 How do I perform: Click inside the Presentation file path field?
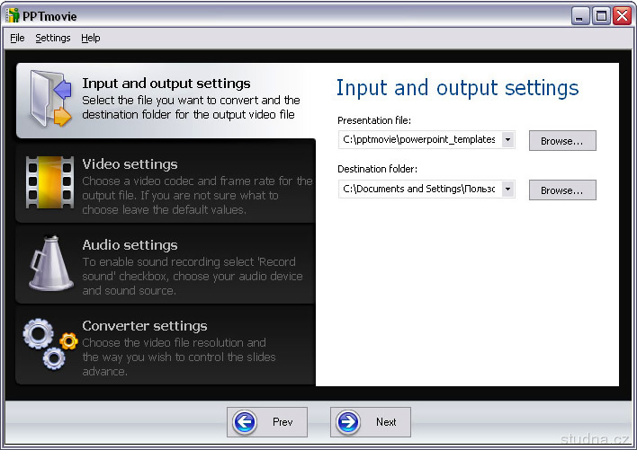point(418,140)
